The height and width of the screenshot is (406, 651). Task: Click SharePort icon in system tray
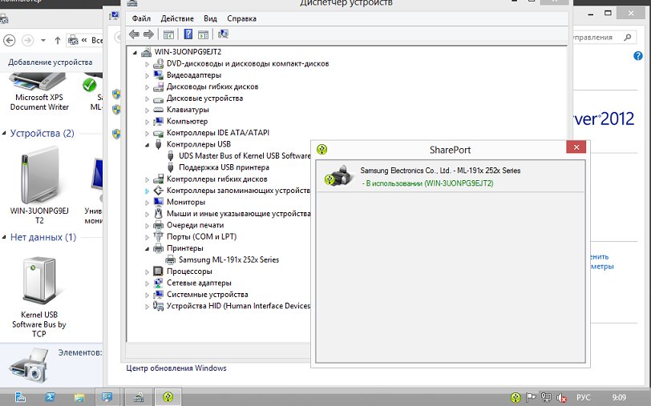click(x=516, y=398)
